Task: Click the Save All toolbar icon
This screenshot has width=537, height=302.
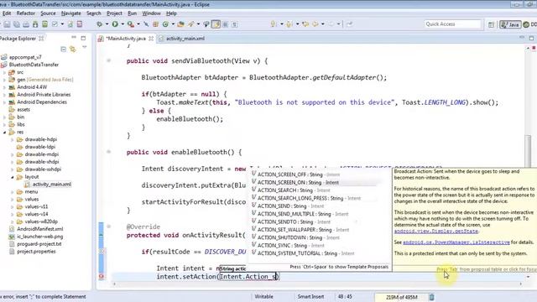Action: click(x=17, y=24)
